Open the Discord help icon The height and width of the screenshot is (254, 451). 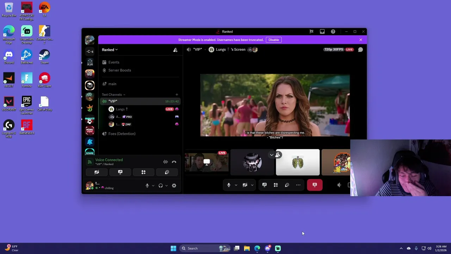pyautogui.click(x=333, y=31)
